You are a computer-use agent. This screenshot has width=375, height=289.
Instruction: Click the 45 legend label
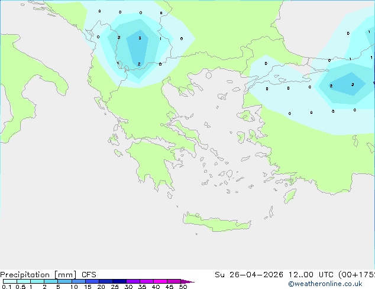pos(169,287)
